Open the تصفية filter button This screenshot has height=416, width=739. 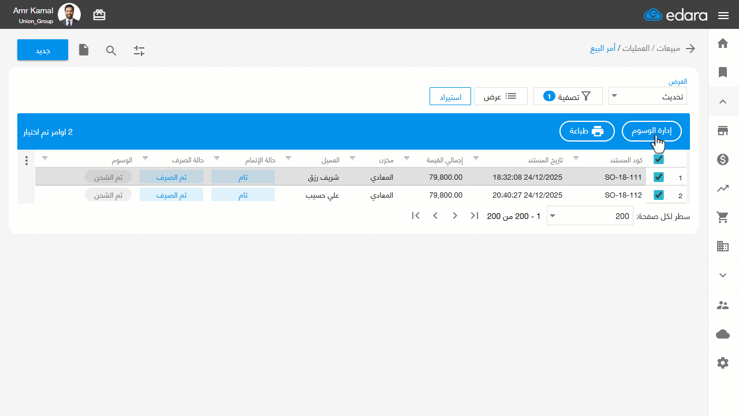568,96
